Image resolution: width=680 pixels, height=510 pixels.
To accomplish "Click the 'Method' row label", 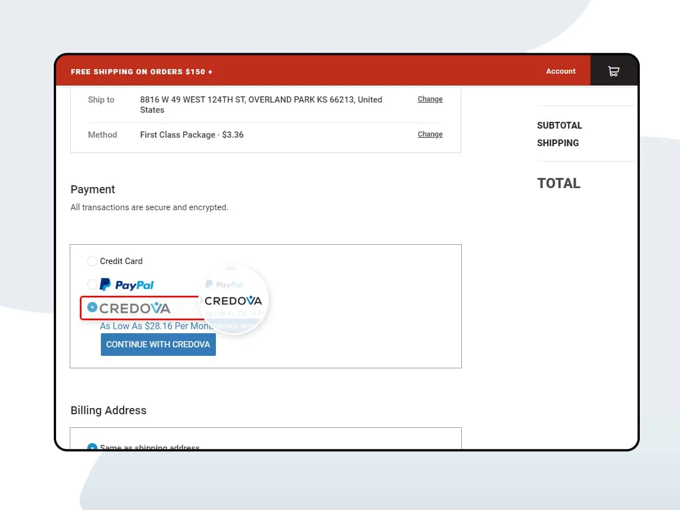I will 103,135.
